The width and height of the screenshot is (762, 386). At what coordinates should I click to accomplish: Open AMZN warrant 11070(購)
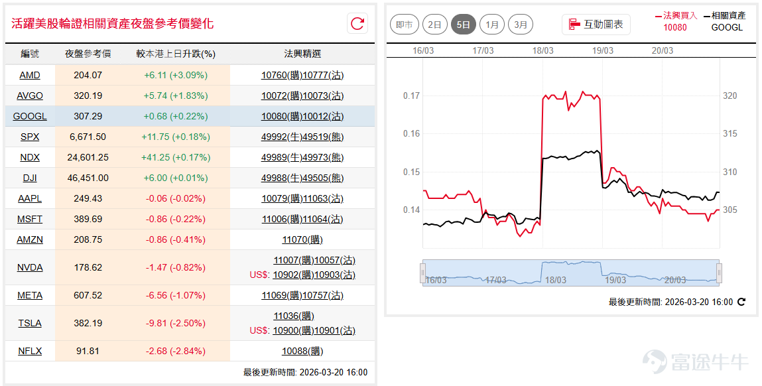point(302,239)
